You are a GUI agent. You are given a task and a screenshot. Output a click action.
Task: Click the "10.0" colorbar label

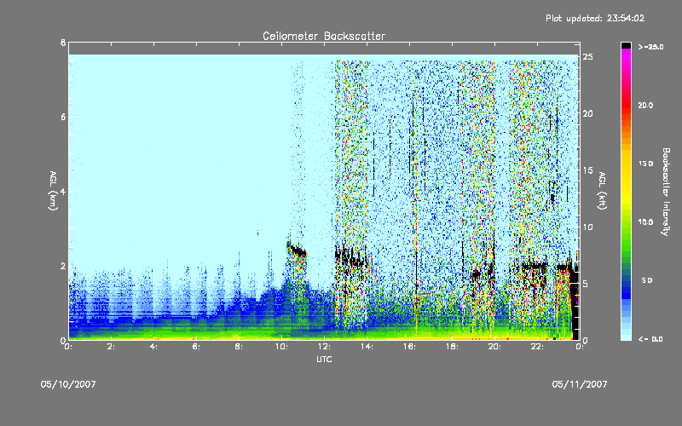[x=645, y=222]
